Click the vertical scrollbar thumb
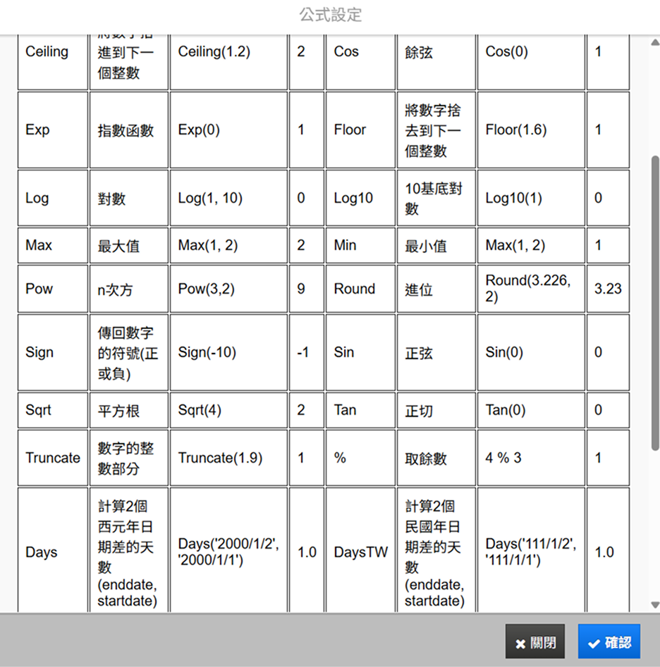 coord(654,303)
